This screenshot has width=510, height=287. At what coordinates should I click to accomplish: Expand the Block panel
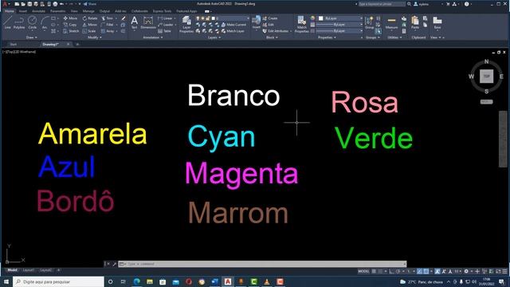pyautogui.click(x=272, y=37)
